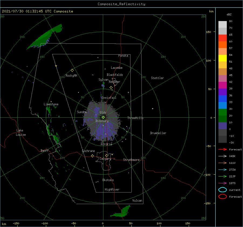Click the Vulcan label

coord(137,201)
